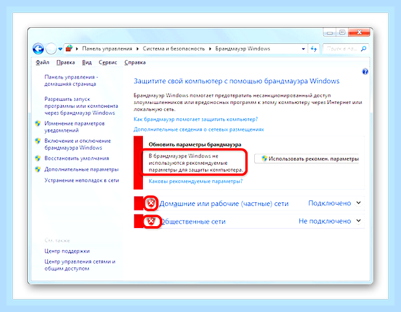Open the Правка menu
Image resolution: width=401 pixels, height=312 pixels.
click(x=65, y=62)
